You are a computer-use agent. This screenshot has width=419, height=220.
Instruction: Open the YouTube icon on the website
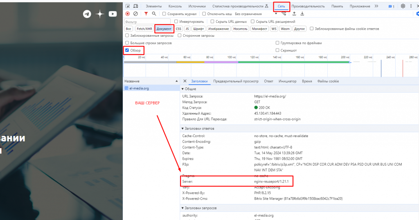(x=113, y=14)
